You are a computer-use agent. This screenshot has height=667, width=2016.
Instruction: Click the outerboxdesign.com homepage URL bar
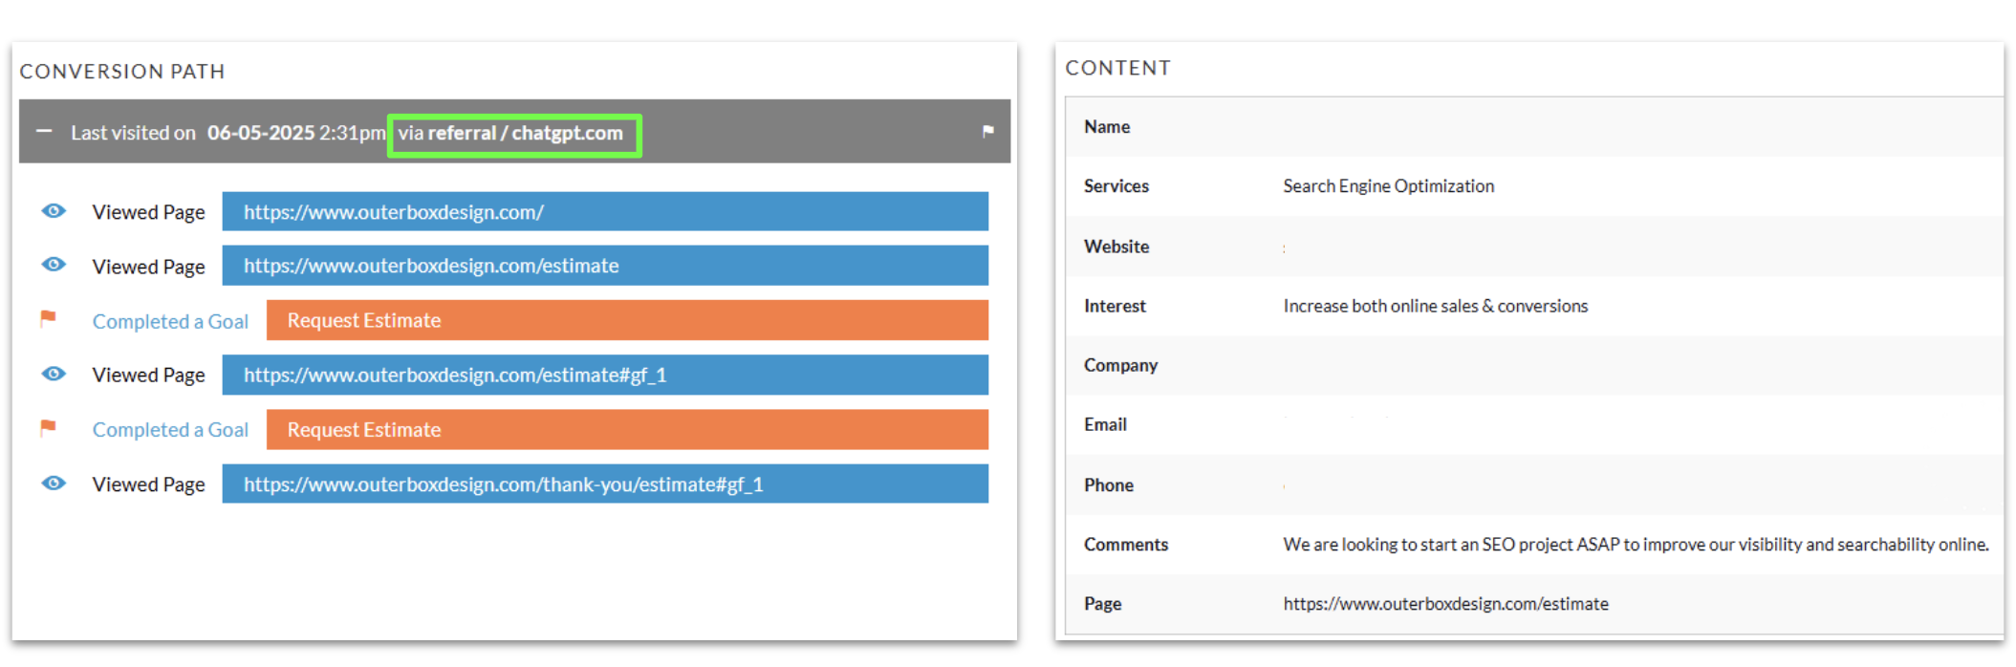click(x=604, y=212)
